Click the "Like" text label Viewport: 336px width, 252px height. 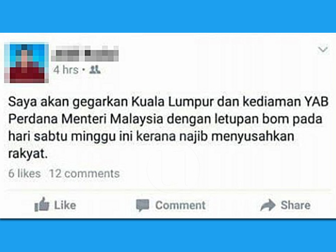65,205
